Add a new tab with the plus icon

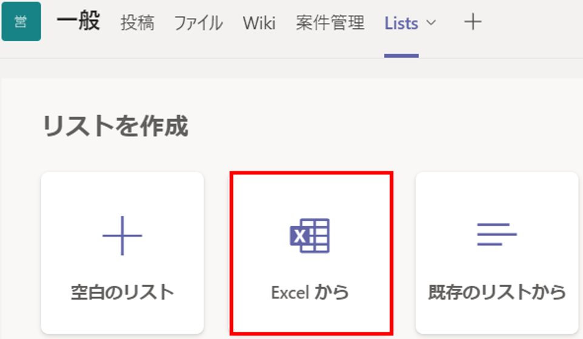pos(473,22)
